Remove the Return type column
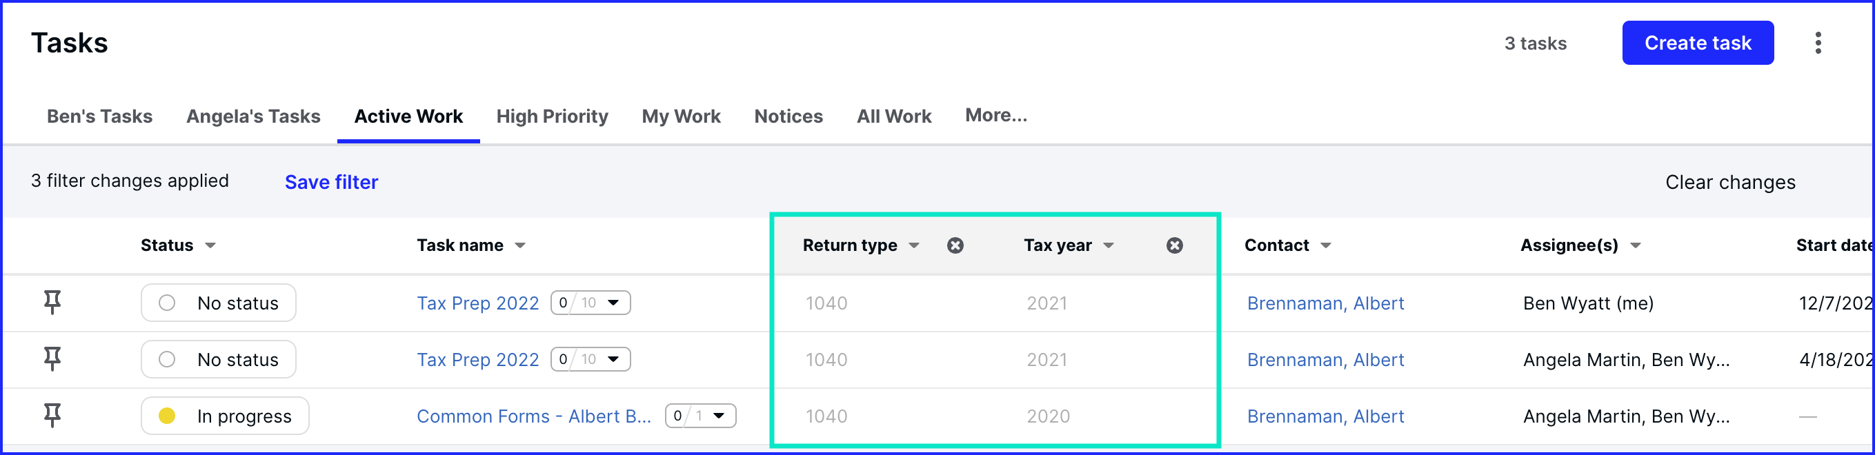This screenshot has height=455, width=1875. 955,245
